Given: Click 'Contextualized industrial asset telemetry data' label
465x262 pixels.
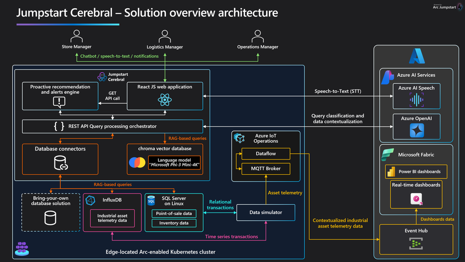Looking at the screenshot, I should click(x=340, y=223).
